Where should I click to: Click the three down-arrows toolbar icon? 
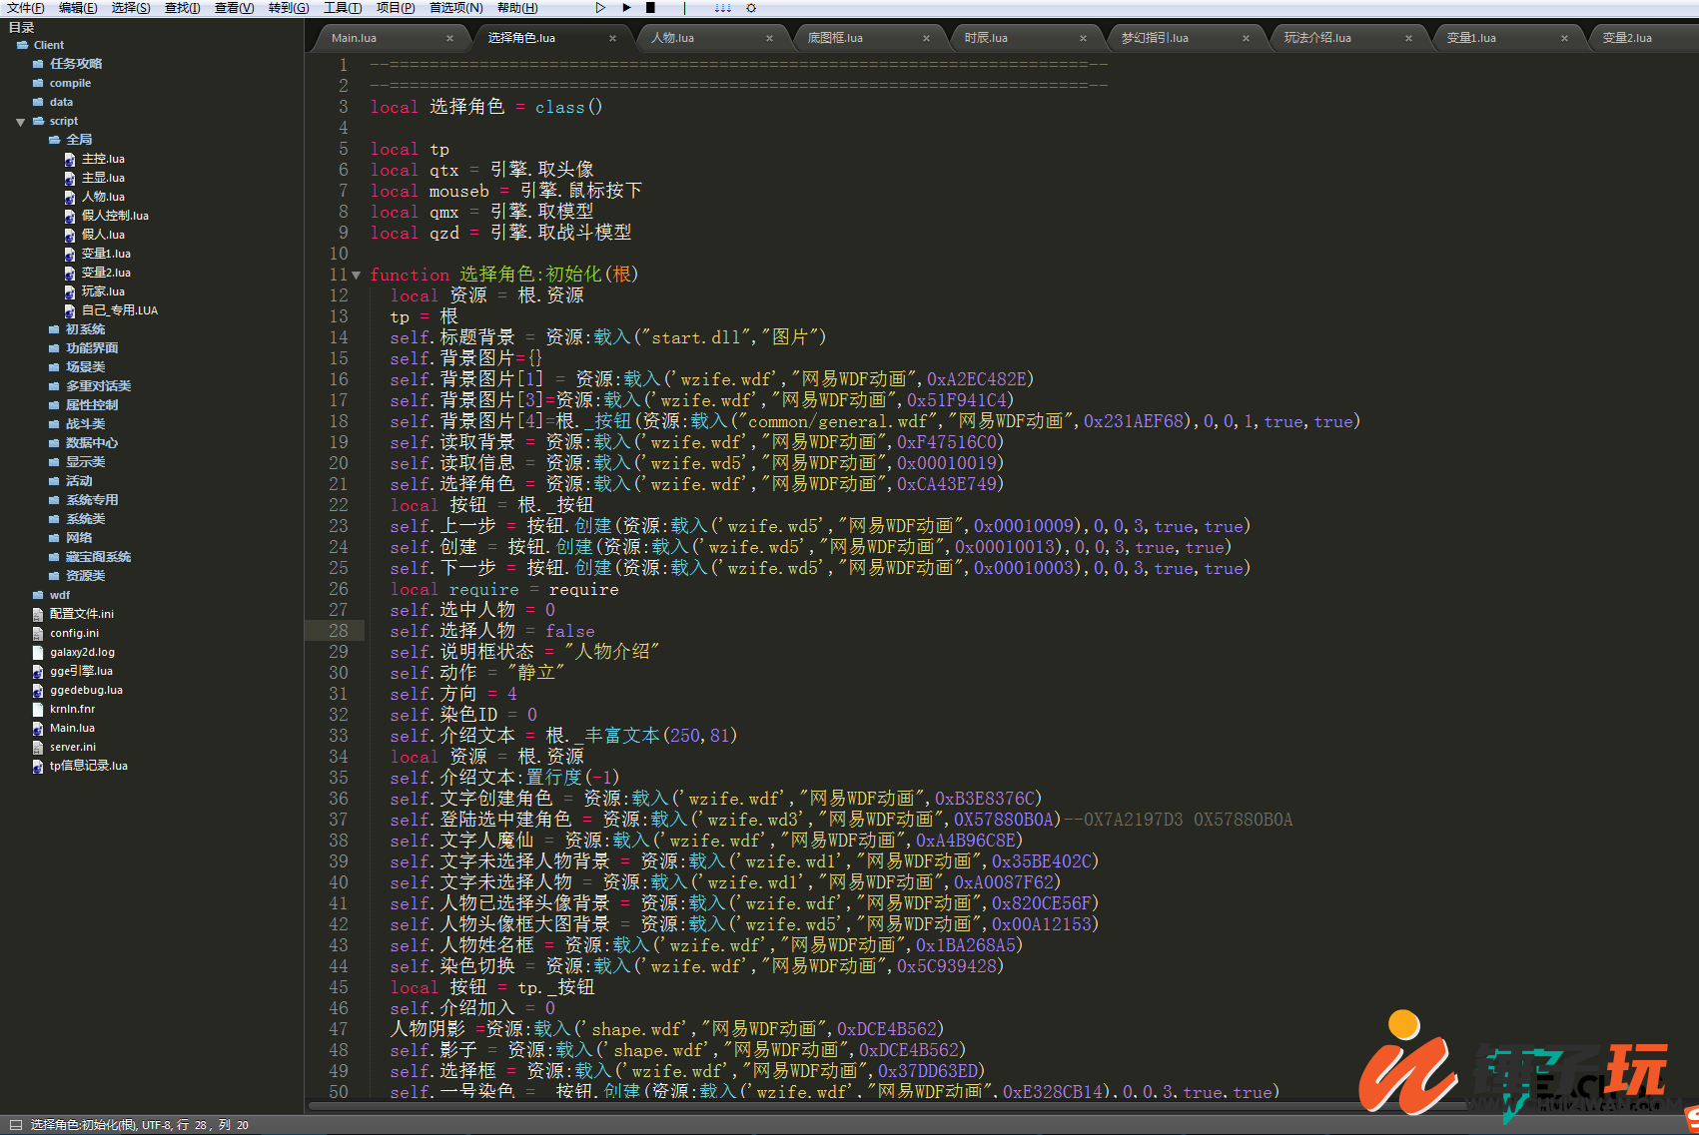coord(722,8)
